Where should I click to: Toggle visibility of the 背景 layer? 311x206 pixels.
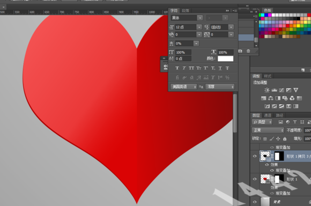click(x=255, y=202)
